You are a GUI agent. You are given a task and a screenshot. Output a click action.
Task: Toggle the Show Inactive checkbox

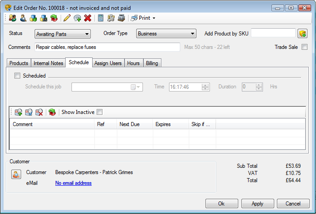pos(100,112)
